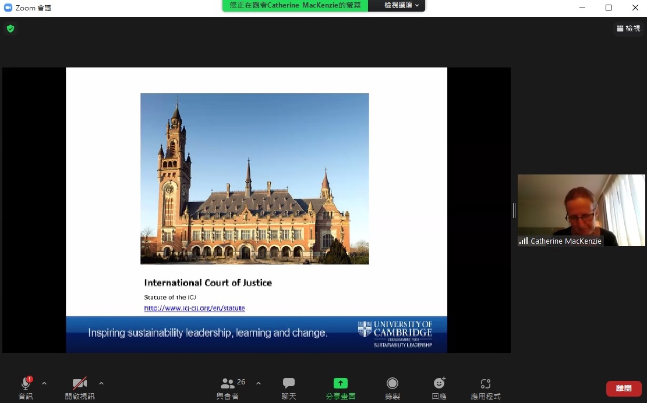The height and width of the screenshot is (403, 647).
Task: Expand video options arrow
Action: coord(101,383)
